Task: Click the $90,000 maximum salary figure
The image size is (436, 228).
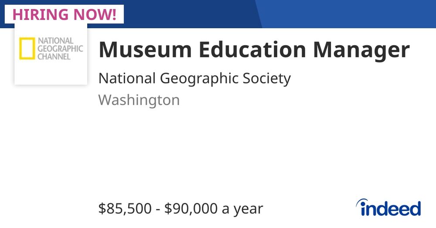Action: 191,208
